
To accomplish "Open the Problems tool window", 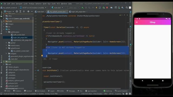I will pyautogui.click(x=17, y=91).
